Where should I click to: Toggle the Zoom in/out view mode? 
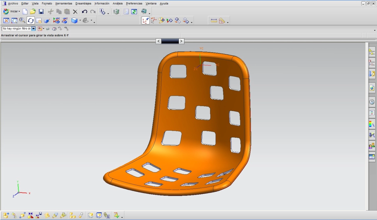pyautogui.click(x=22, y=21)
